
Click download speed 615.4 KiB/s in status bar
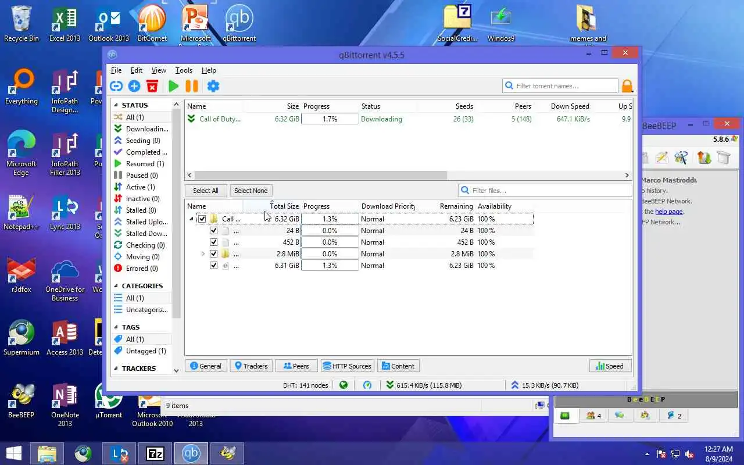424,385
